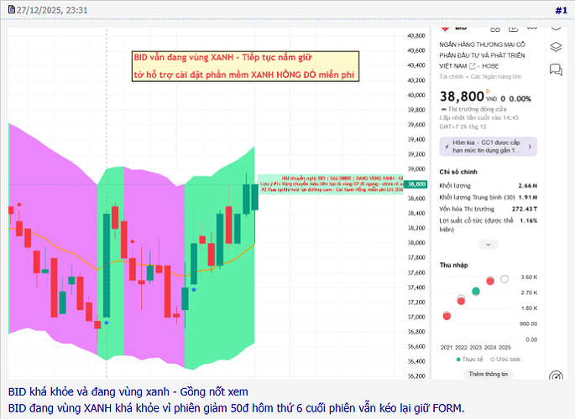Viewport: 575px width, 419px height.
Task: Click the Thu nhập section heading
Action: coord(454,266)
